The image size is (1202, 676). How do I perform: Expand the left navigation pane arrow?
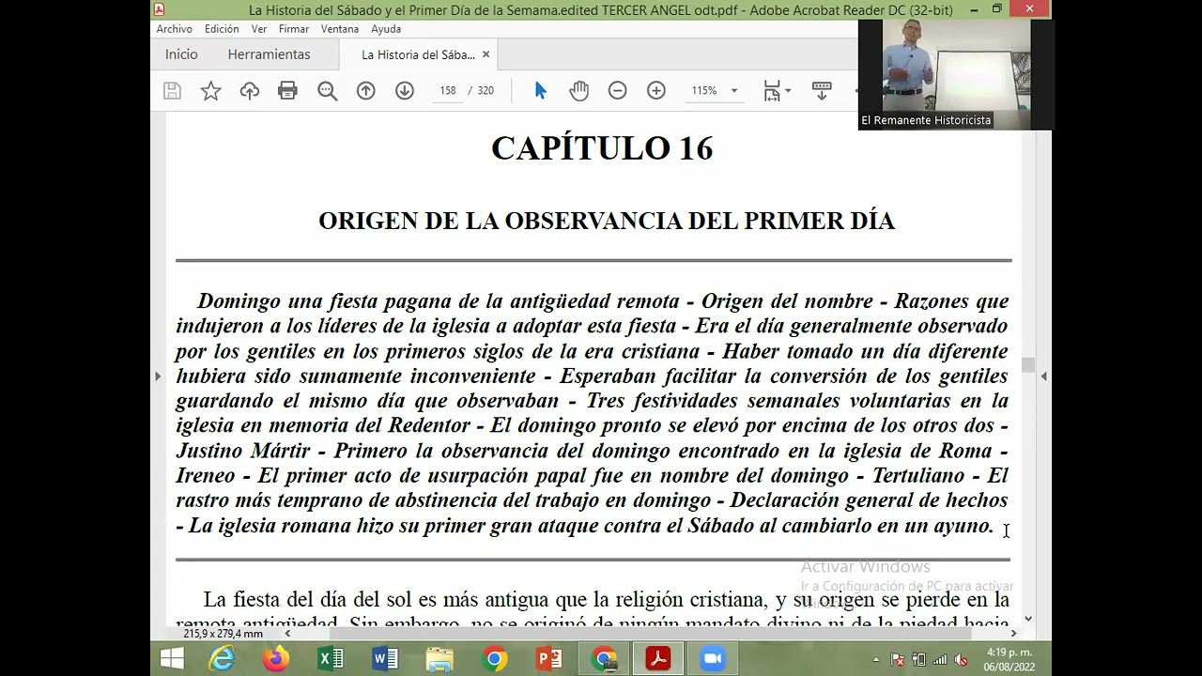(157, 376)
